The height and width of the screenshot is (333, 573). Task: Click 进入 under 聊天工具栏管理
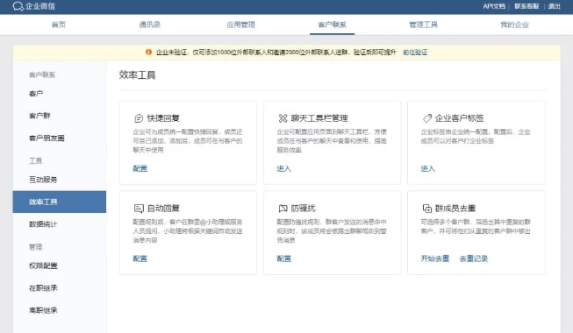coord(284,168)
